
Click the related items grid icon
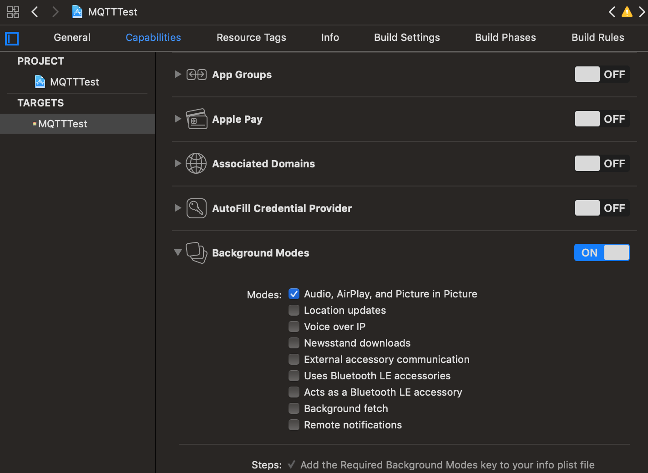tap(13, 12)
